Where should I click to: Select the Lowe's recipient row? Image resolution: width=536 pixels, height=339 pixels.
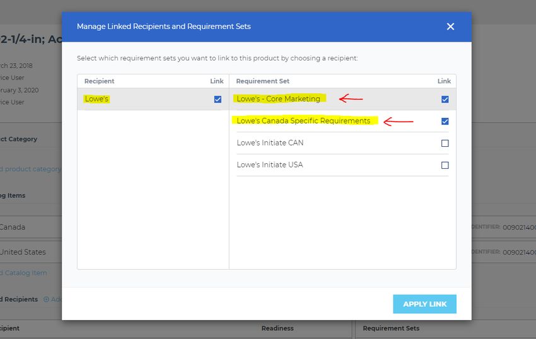[153, 99]
